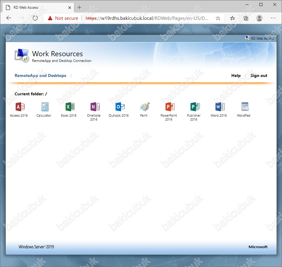Click the Excel 2016 label text
Screen dimensions: 282x267
[69, 115]
